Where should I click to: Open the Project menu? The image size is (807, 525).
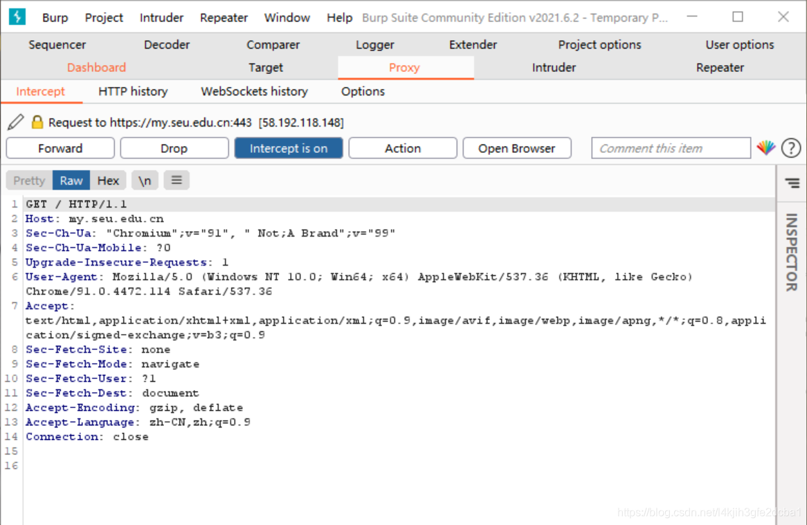pos(104,17)
